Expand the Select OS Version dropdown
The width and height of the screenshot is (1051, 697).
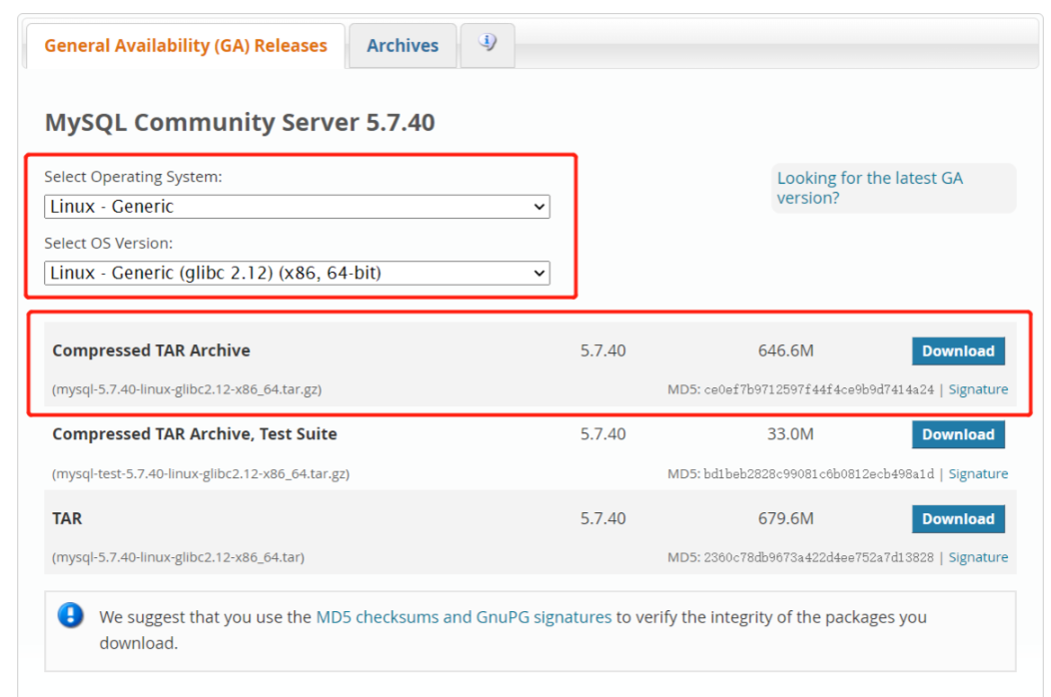(297, 273)
